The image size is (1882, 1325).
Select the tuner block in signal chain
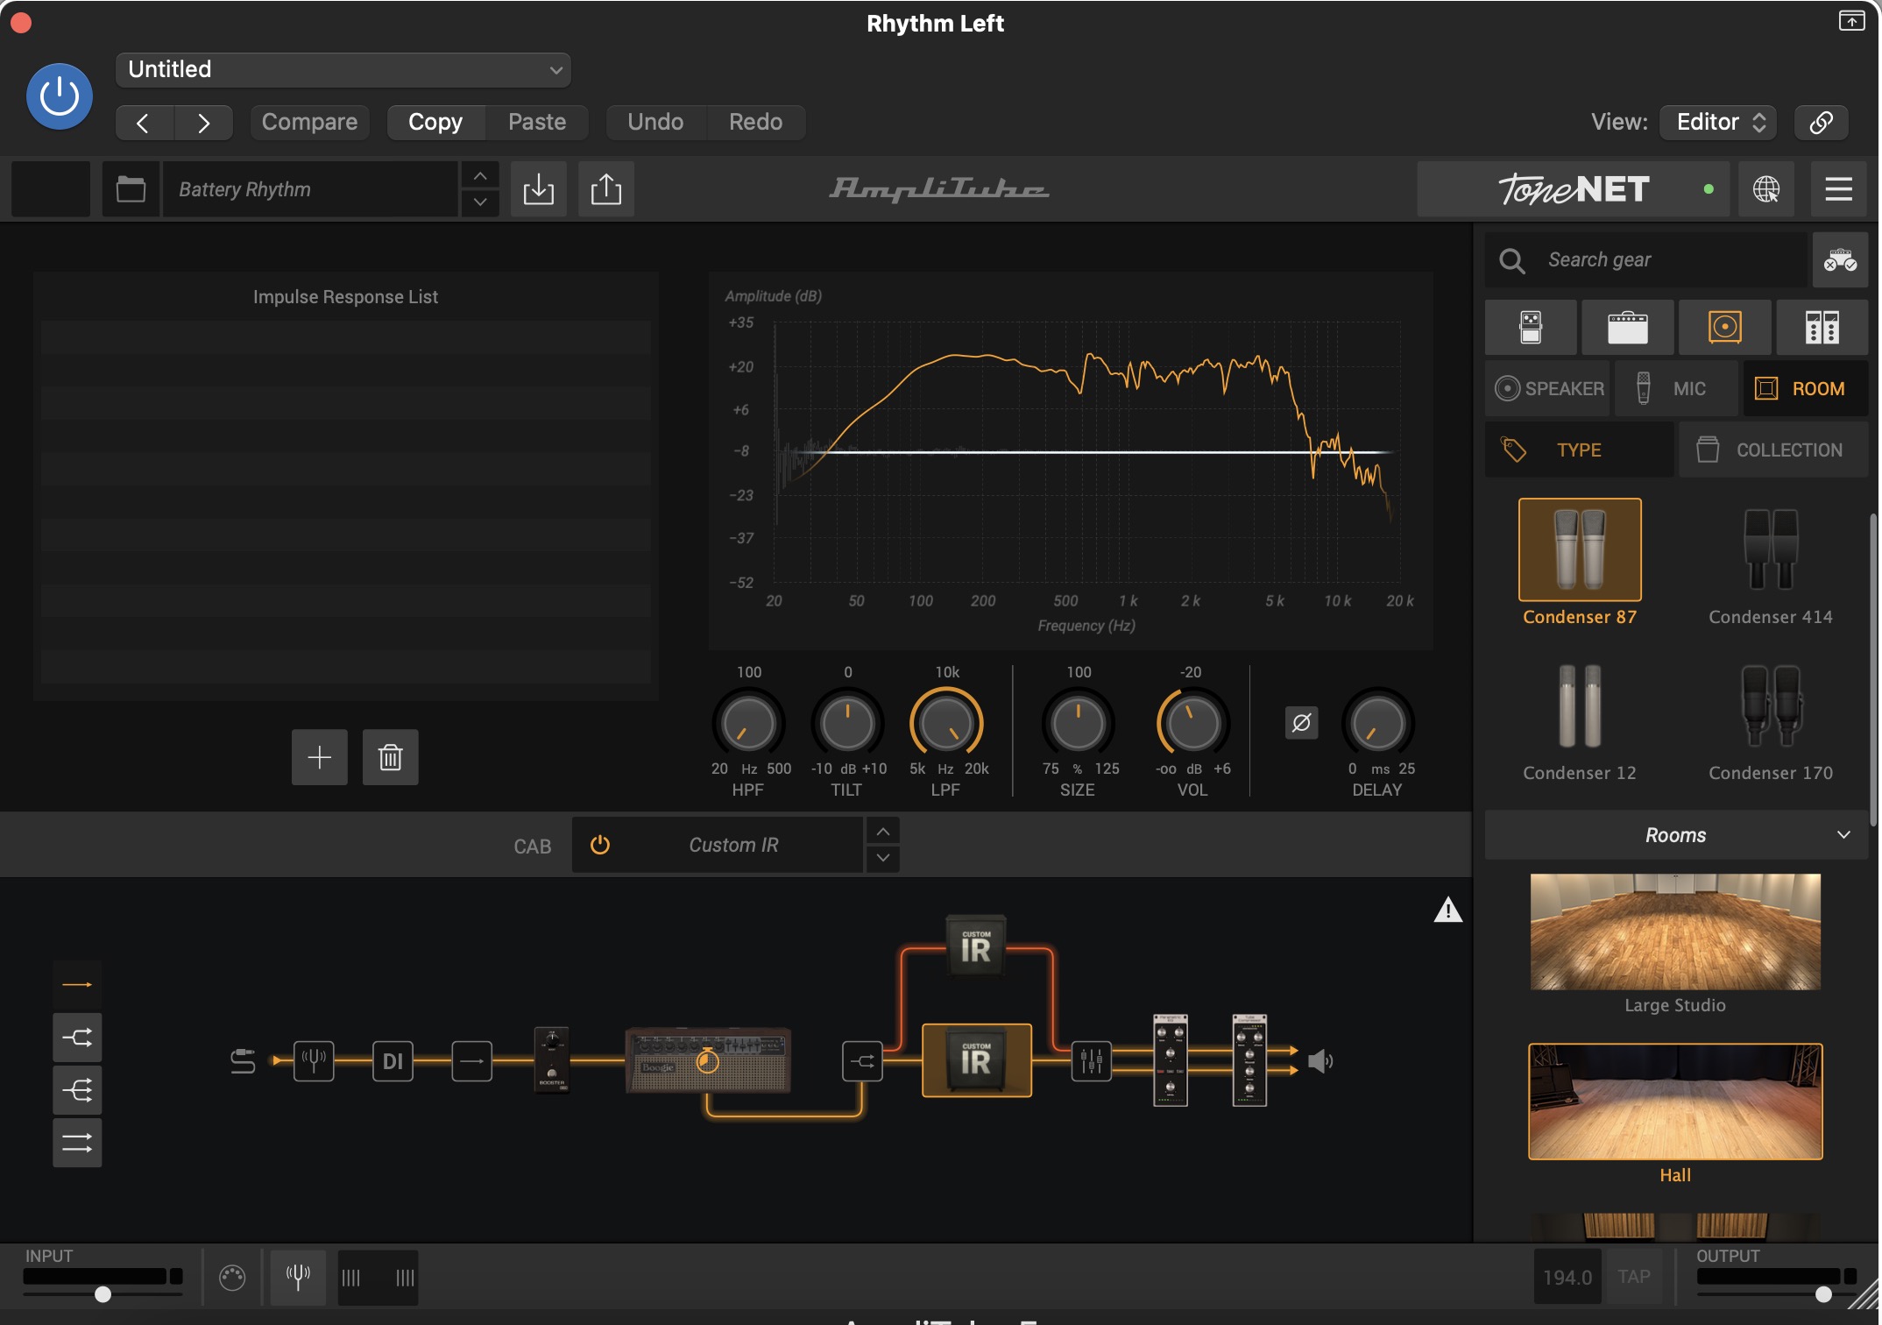[x=314, y=1061]
